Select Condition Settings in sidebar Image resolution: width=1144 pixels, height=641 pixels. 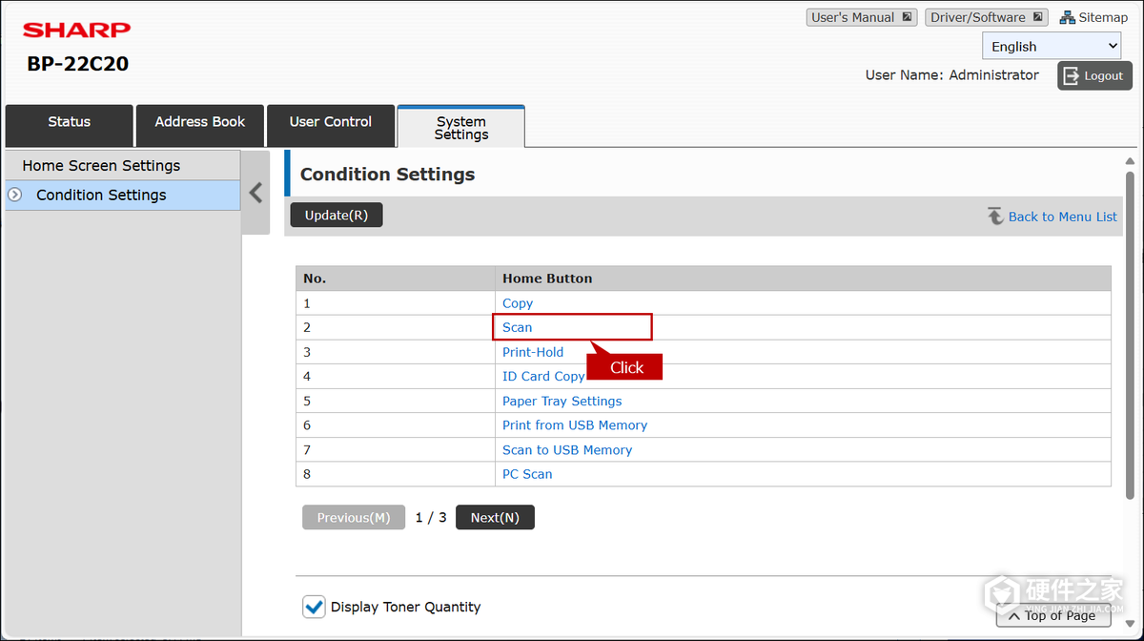(x=122, y=195)
